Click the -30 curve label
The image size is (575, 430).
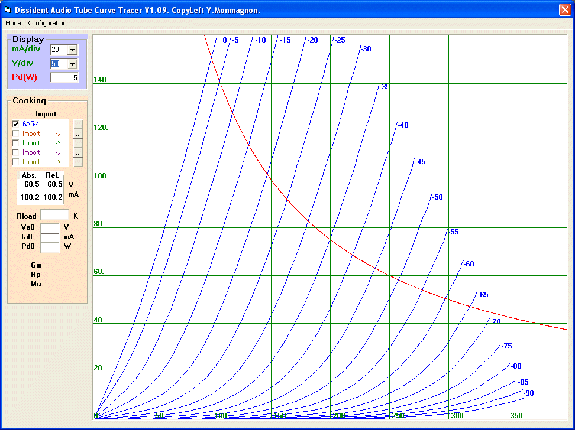click(x=366, y=49)
